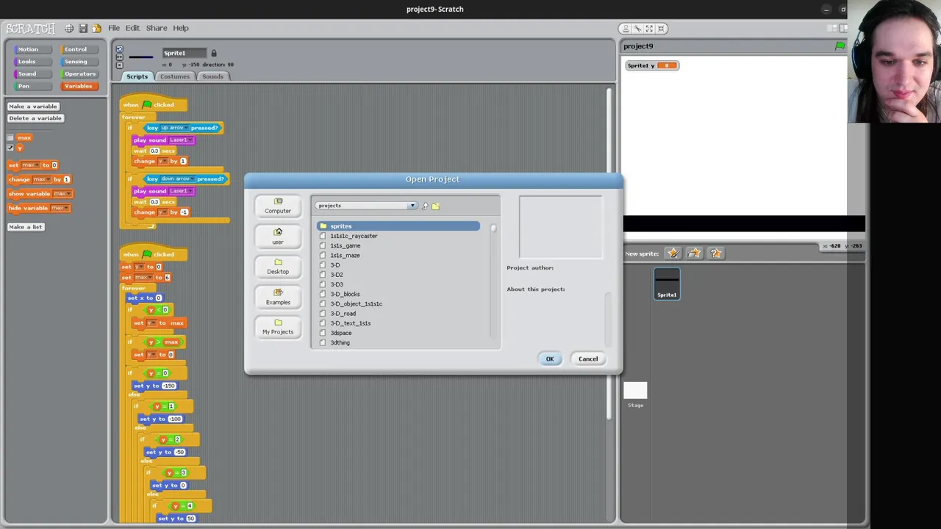This screenshot has height=529, width=941.
Task: Click the share project icon in toolbar
Action: (x=96, y=28)
